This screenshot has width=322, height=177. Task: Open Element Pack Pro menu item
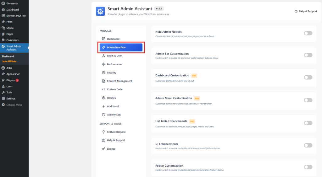click(14, 16)
